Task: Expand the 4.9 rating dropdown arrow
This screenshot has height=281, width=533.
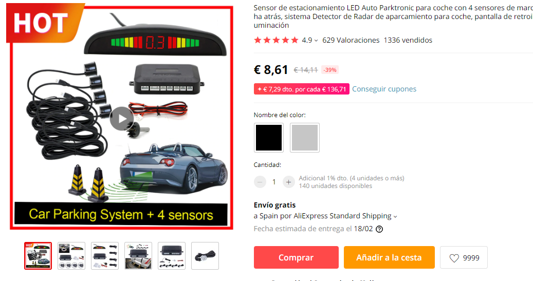Action: tap(316, 41)
